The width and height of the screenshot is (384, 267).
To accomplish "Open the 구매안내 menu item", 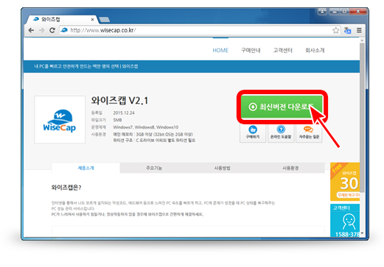I will coord(251,50).
